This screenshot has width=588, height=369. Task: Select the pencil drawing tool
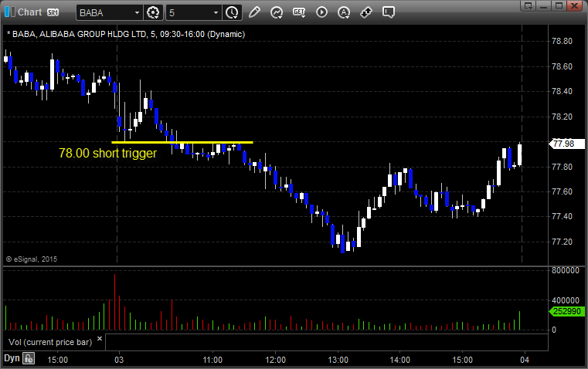point(254,12)
